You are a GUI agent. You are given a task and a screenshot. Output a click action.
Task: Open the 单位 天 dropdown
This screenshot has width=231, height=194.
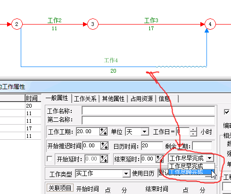point(145,132)
